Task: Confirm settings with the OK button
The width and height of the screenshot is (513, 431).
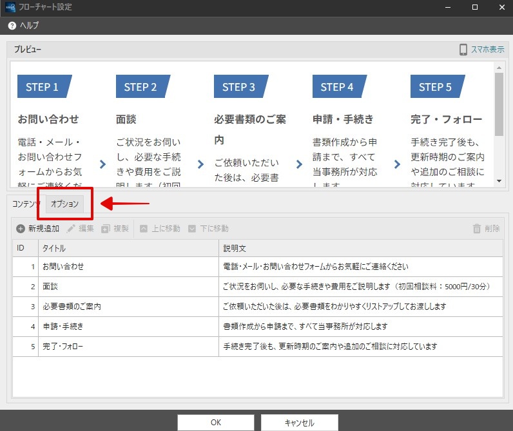Action: click(216, 423)
